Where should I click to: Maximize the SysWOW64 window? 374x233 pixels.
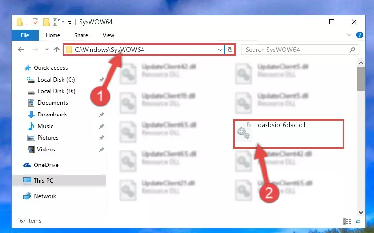332,22
